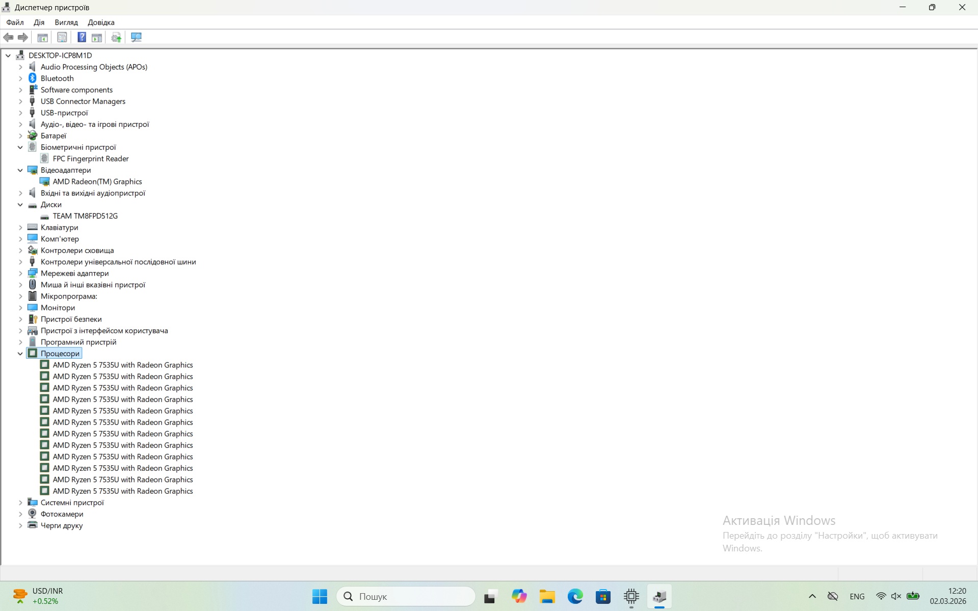Click the Back arrow in toolbar

pyautogui.click(x=9, y=37)
